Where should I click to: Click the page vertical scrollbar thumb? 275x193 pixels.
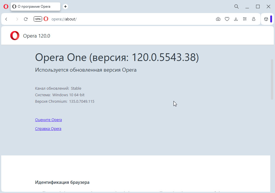click(272, 80)
